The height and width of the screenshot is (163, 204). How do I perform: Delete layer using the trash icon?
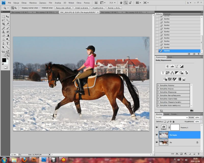pos(198,154)
